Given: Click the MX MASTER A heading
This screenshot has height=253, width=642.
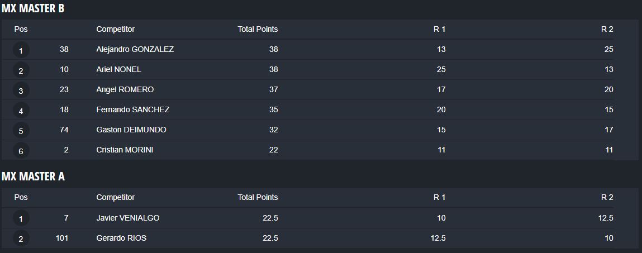Looking at the screenshot, I should click(33, 176).
